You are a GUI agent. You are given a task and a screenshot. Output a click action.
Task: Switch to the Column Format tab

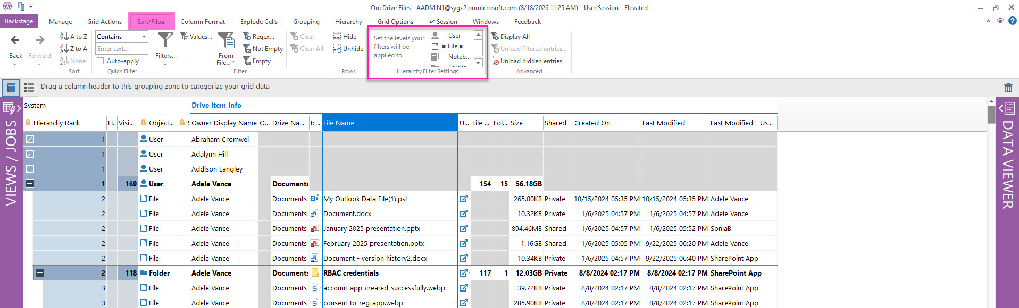click(x=202, y=22)
